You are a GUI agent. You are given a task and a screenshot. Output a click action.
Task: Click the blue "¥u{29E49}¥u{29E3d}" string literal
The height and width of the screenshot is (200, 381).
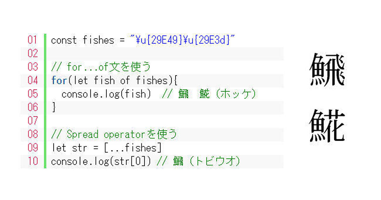coord(182,40)
